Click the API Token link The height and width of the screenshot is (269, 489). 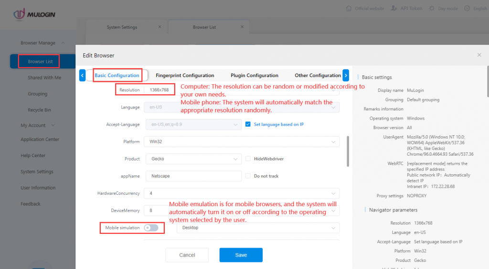[x=411, y=9]
